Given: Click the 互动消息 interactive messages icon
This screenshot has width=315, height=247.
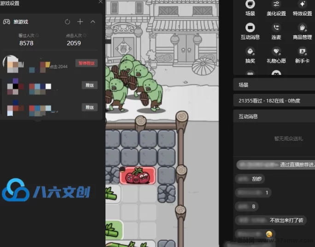Looking at the screenshot, I should point(250,28).
